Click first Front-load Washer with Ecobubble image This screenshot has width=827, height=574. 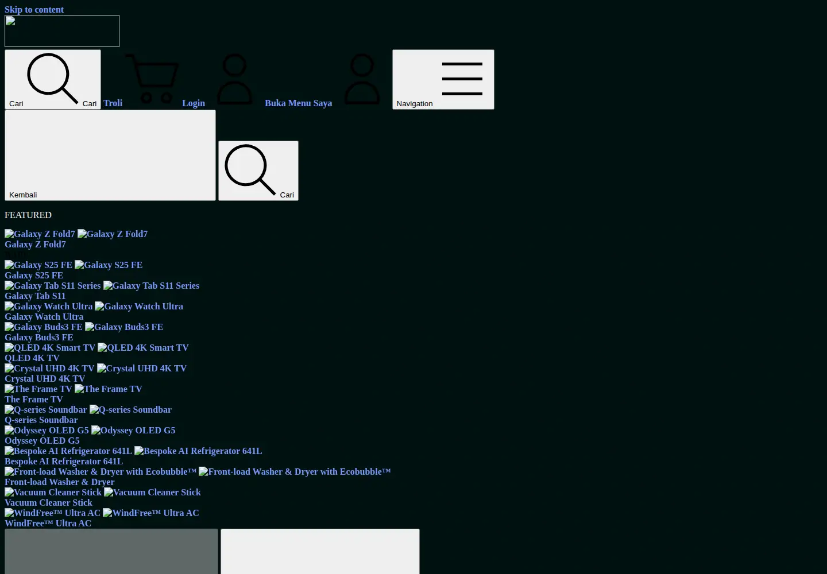tap(101, 472)
